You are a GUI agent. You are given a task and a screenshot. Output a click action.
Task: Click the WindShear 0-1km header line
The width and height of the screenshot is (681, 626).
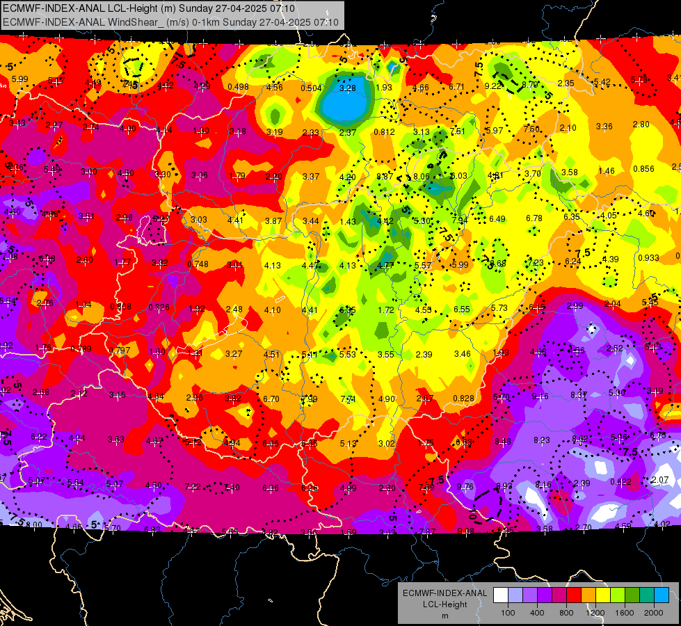[x=170, y=22]
